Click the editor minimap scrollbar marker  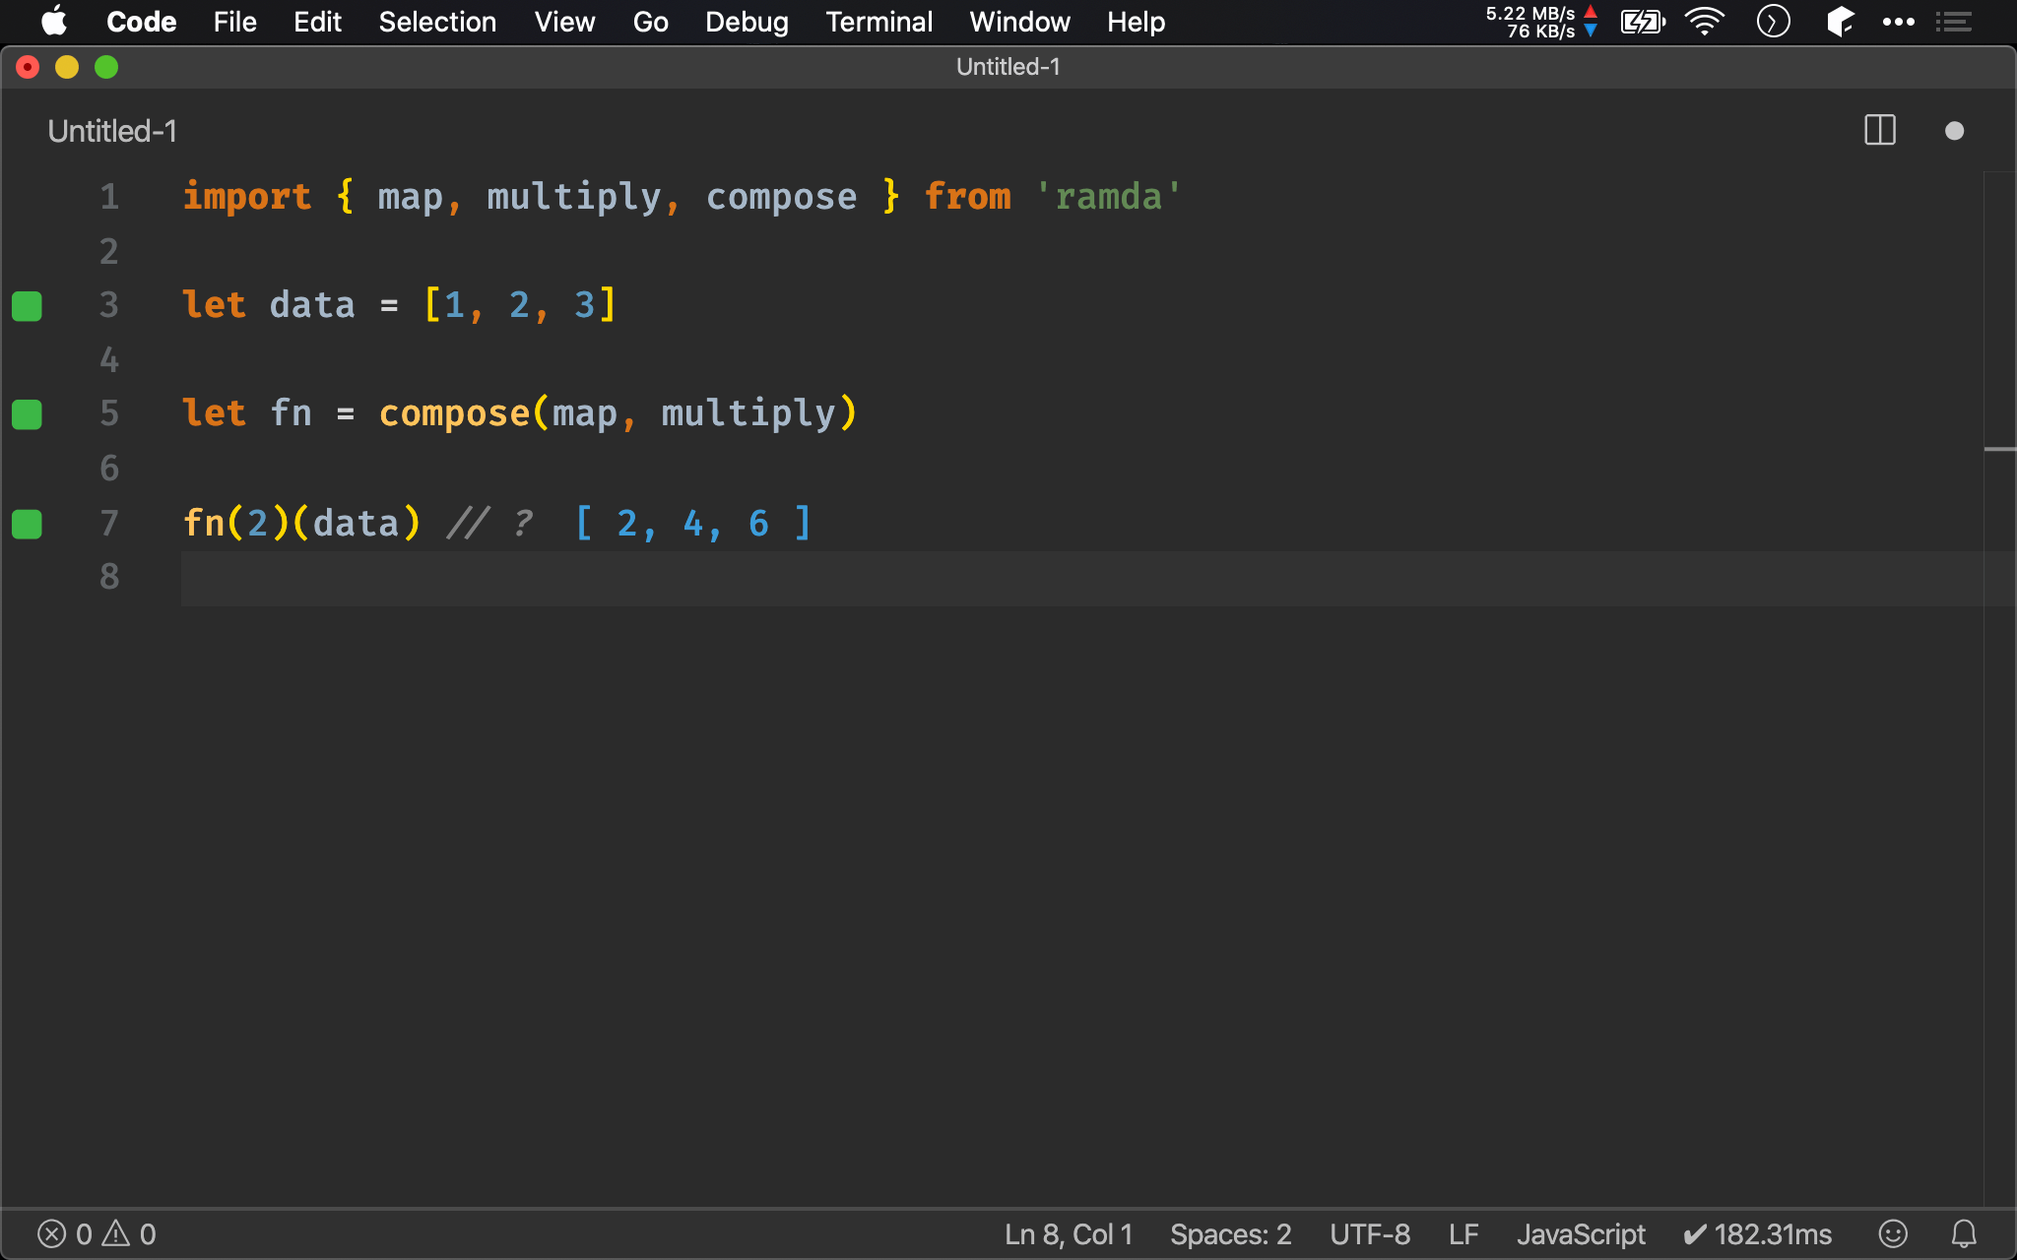coord(2000,449)
